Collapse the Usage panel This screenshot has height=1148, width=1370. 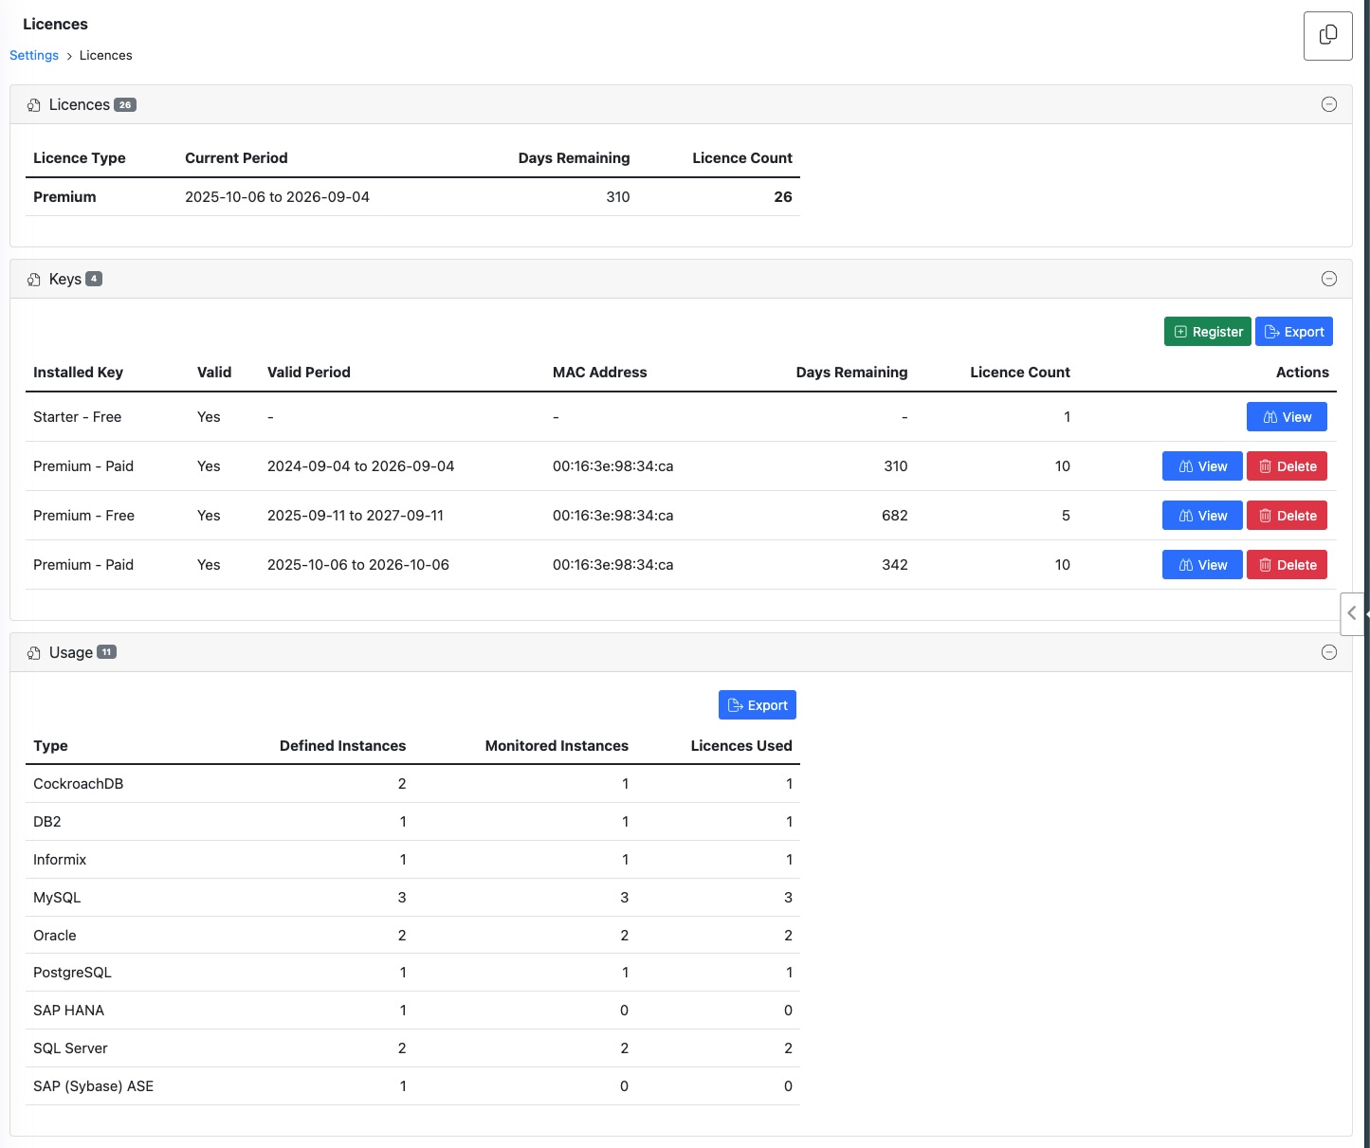click(x=1329, y=652)
